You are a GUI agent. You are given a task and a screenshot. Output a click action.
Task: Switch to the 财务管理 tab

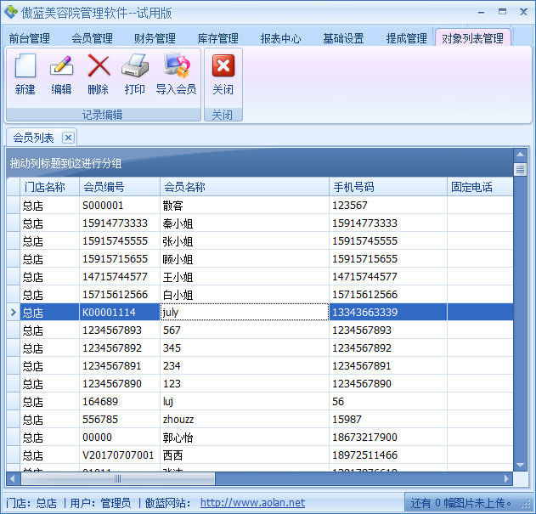[155, 39]
